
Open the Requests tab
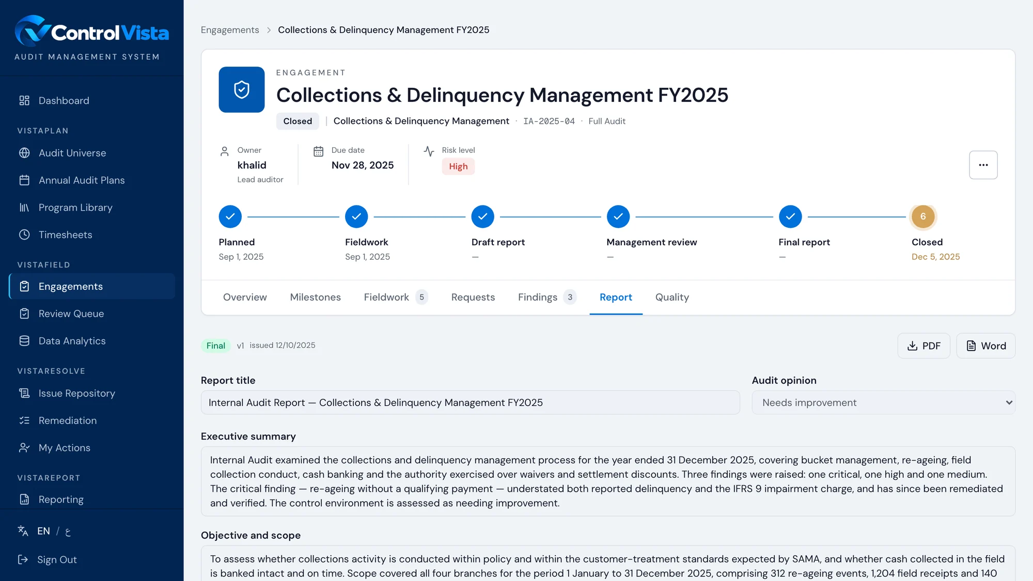pos(473,297)
